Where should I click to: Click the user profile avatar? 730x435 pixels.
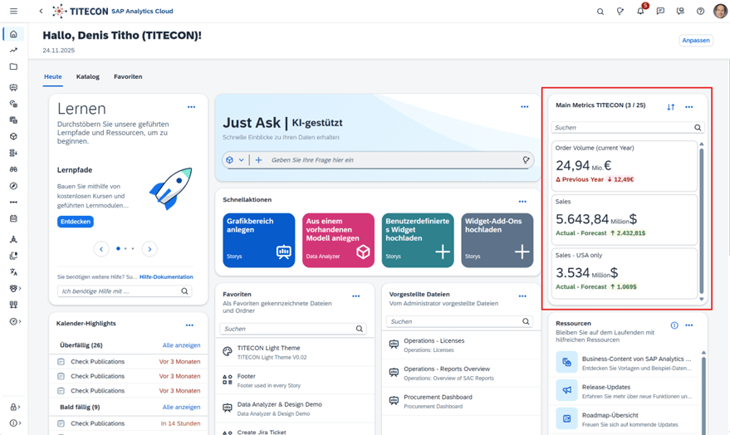coord(719,12)
